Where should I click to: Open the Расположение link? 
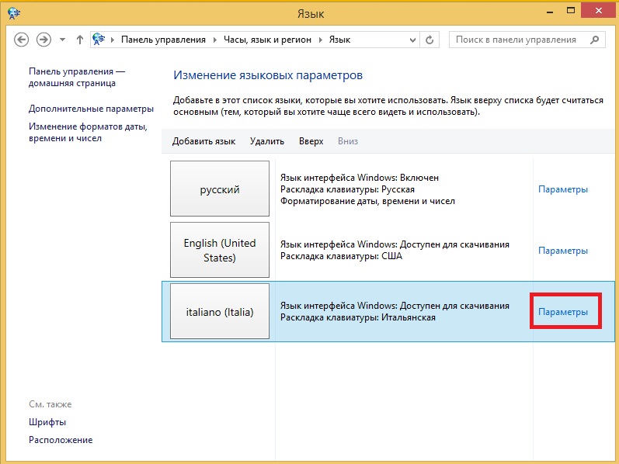pos(61,440)
